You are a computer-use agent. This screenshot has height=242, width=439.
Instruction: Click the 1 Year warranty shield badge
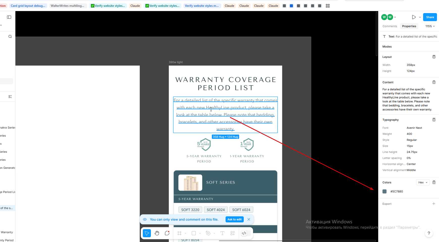tap(247, 144)
